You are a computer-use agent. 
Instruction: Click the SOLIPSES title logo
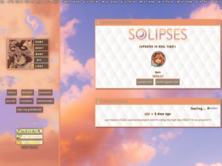click(x=158, y=34)
